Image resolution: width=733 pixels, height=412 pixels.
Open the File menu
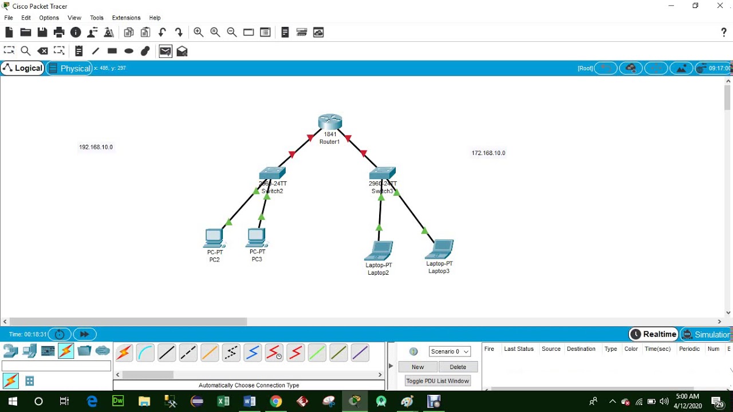pyautogui.click(x=9, y=18)
